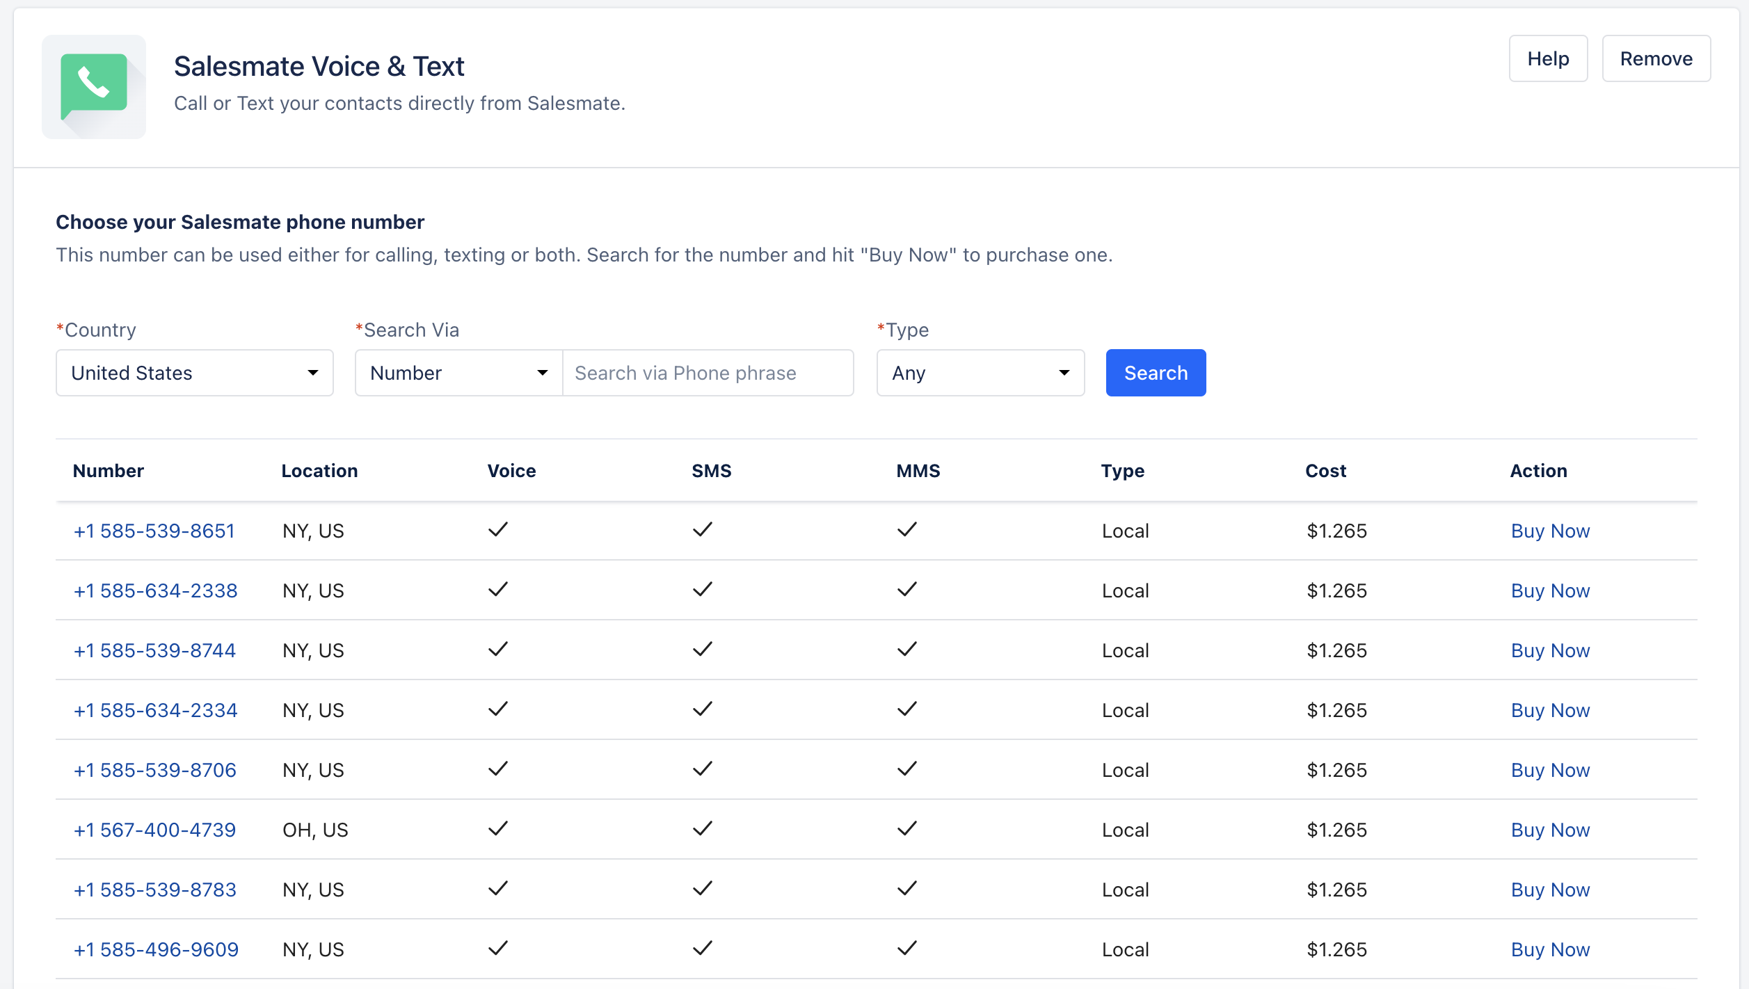The width and height of the screenshot is (1749, 989).
Task: Click Local type for +1 585-539-8651
Action: (1125, 531)
